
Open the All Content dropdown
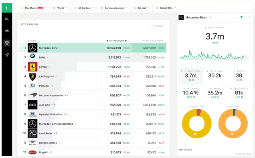click(x=84, y=8)
